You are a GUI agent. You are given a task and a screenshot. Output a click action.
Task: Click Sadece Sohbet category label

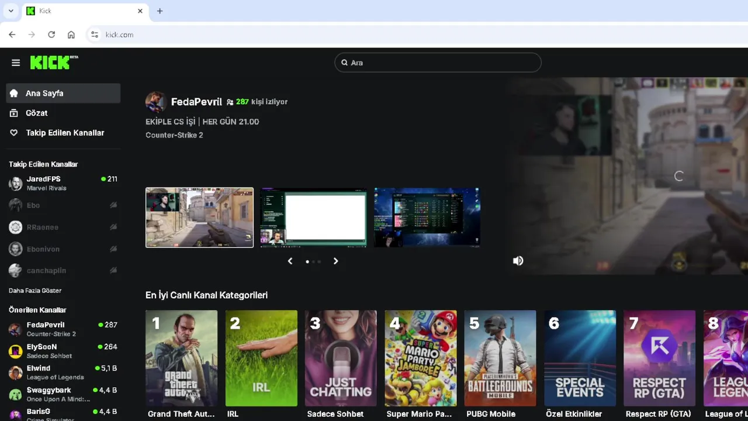pos(335,414)
